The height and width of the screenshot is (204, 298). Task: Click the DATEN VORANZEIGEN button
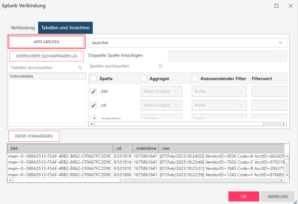pyautogui.click(x=34, y=136)
